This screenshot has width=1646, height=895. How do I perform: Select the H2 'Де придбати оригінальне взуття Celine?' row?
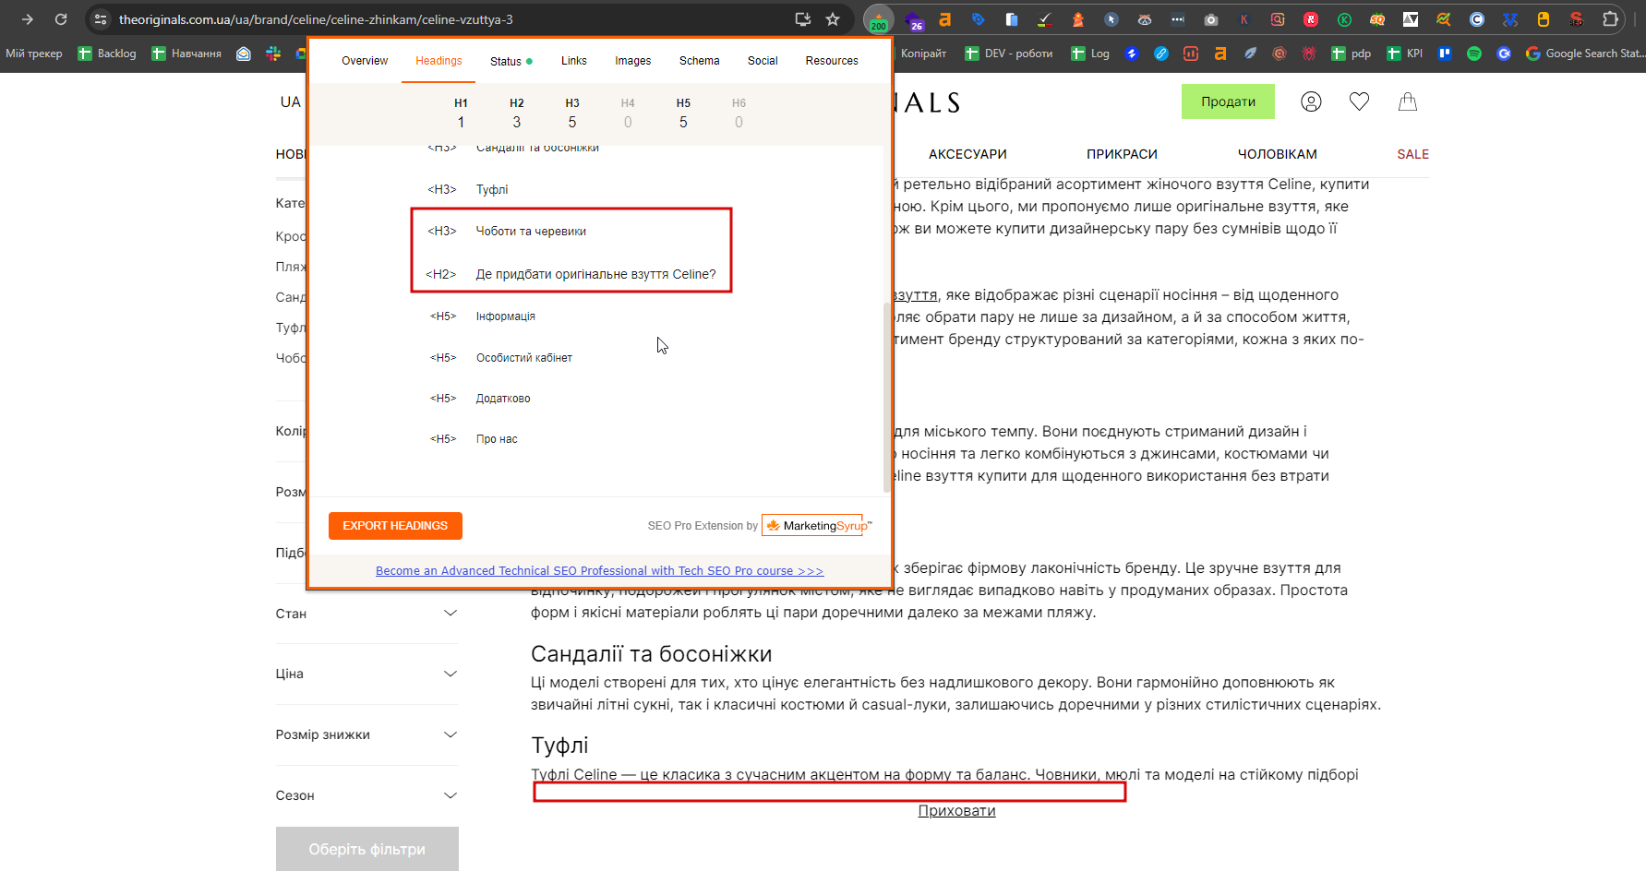pos(571,274)
